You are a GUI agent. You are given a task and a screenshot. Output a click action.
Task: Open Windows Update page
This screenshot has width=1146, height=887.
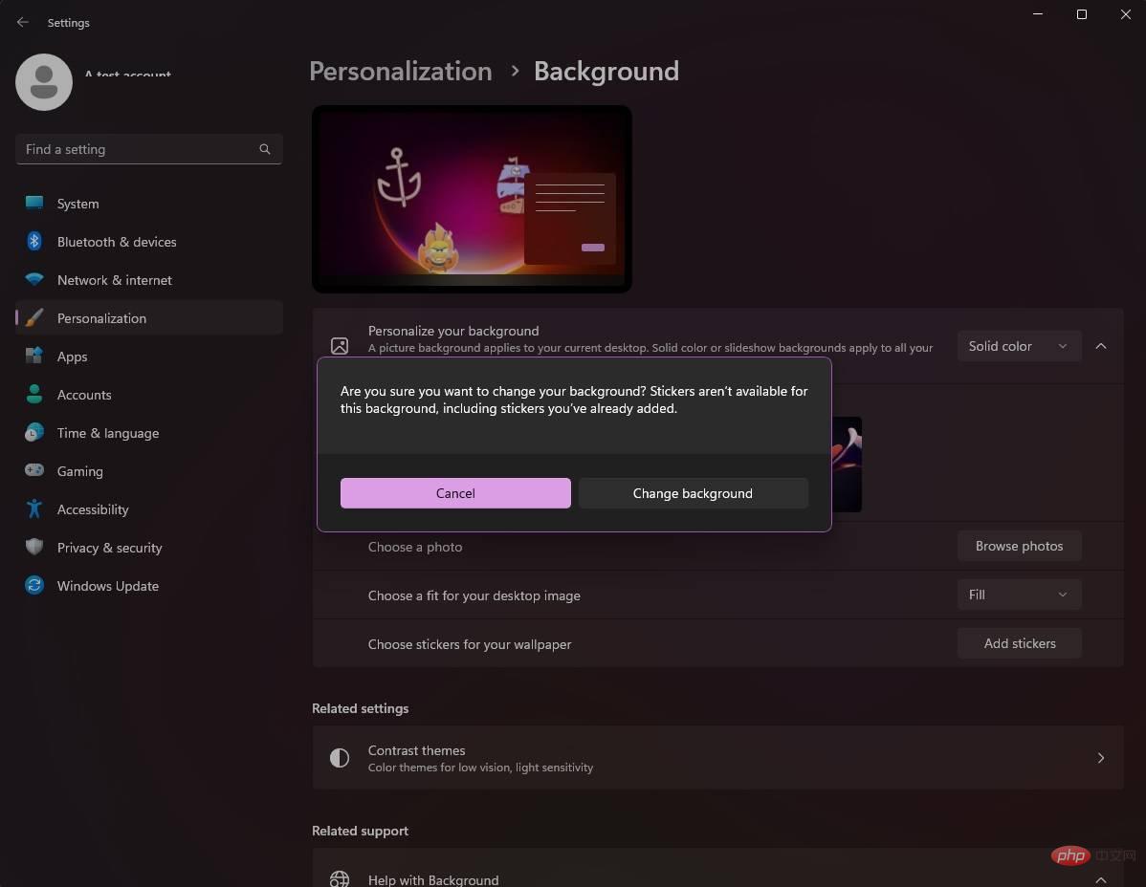click(x=149, y=586)
